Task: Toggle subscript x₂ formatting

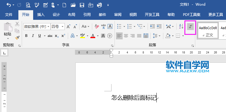Action: [57, 36]
